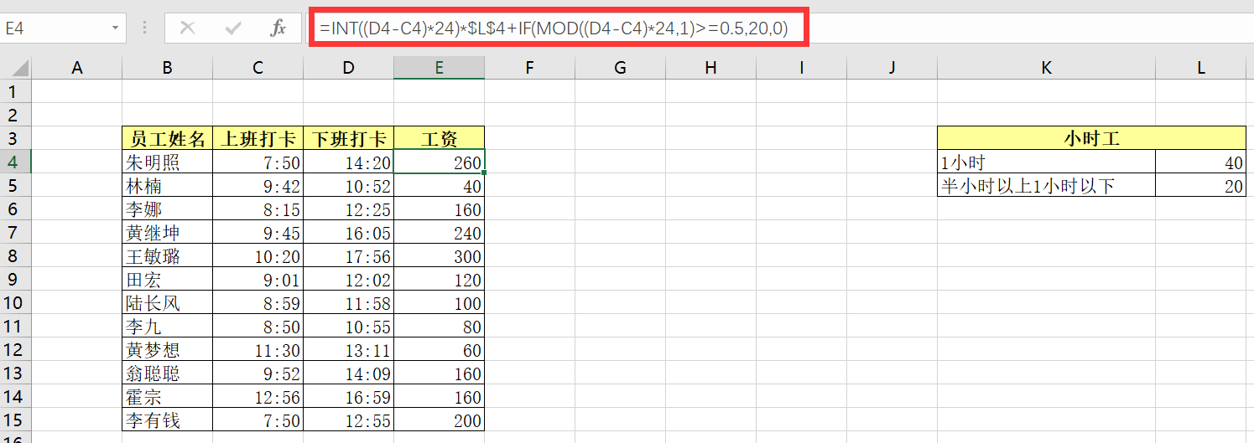This screenshot has width=1254, height=443.
Task: Click the 员工姓名 header cell
Action: [x=168, y=138]
